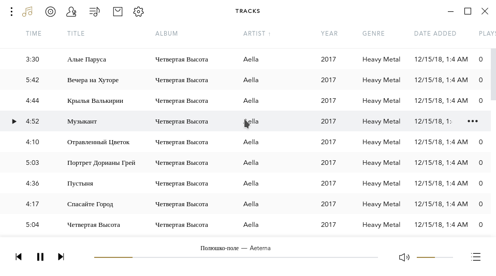Click album cell in Пустыня row
This screenshot has height=276, width=496.
(182, 183)
